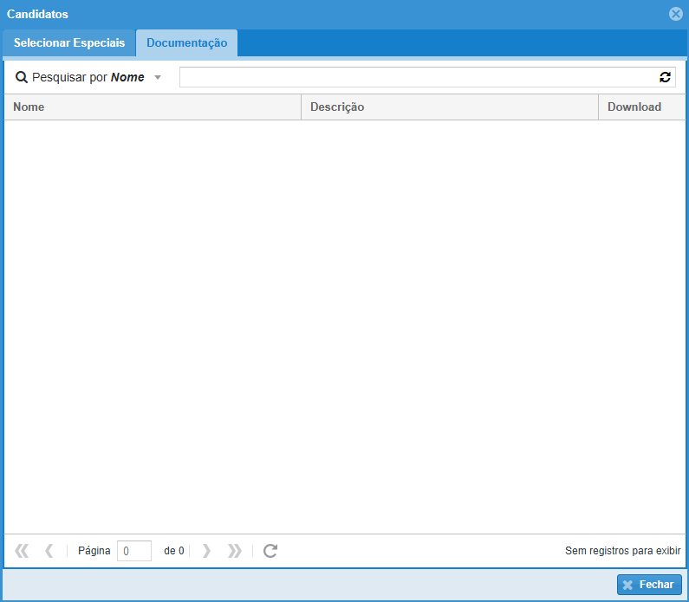Click the Sem registros para exibir text
This screenshot has height=602, width=689.
pos(622,551)
